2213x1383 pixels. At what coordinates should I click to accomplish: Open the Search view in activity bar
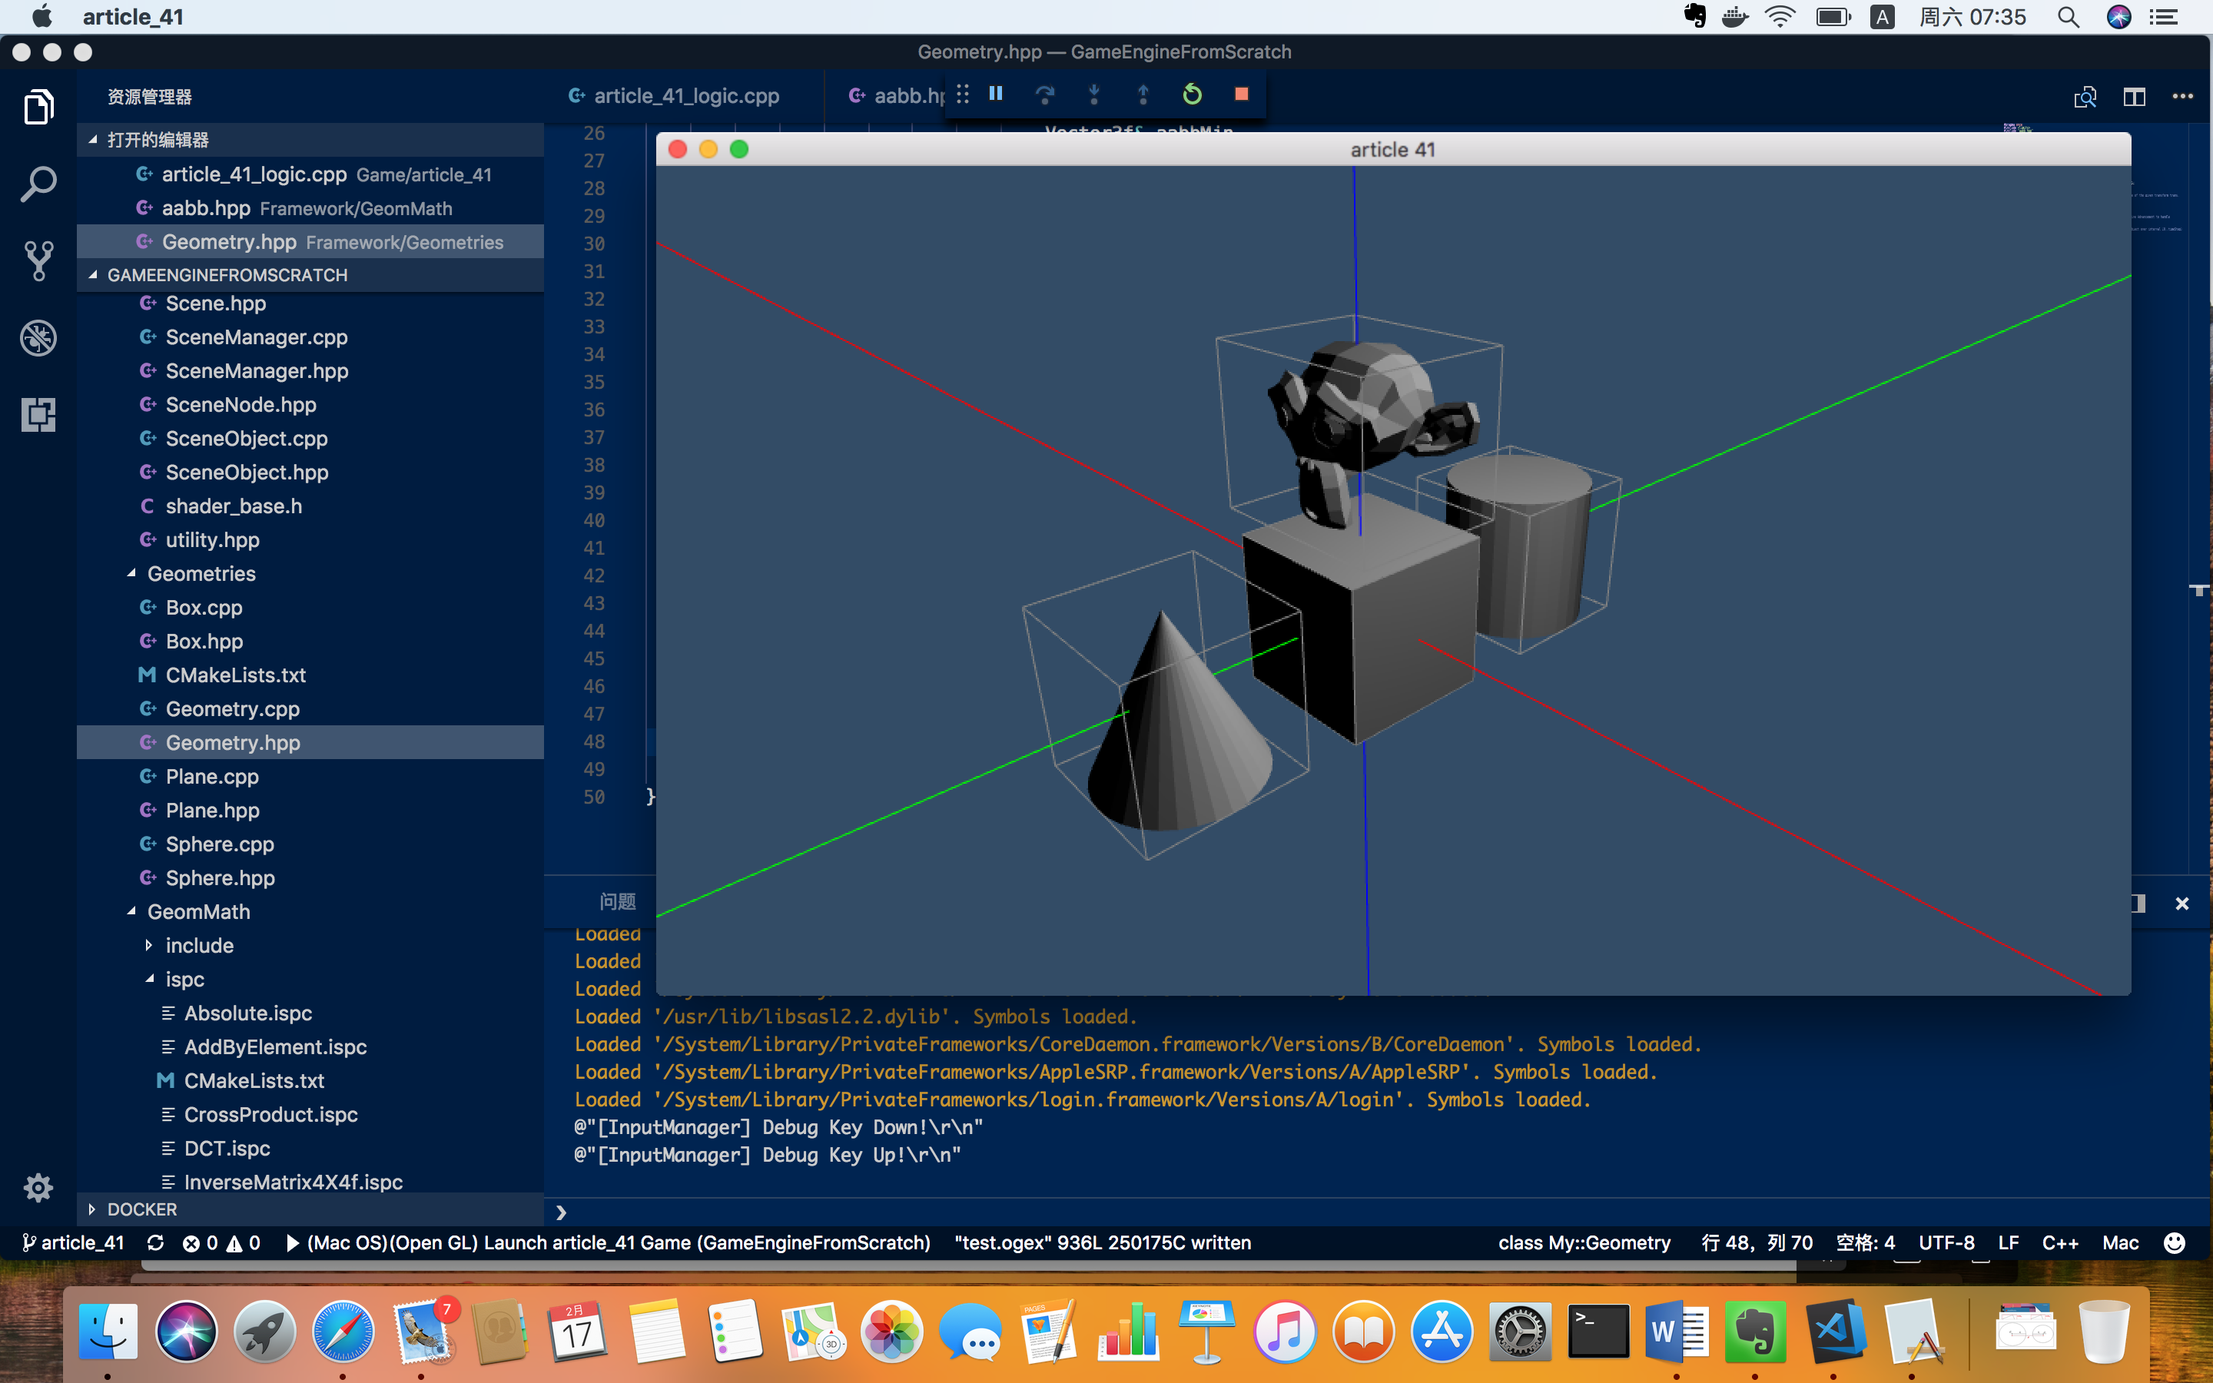(38, 184)
